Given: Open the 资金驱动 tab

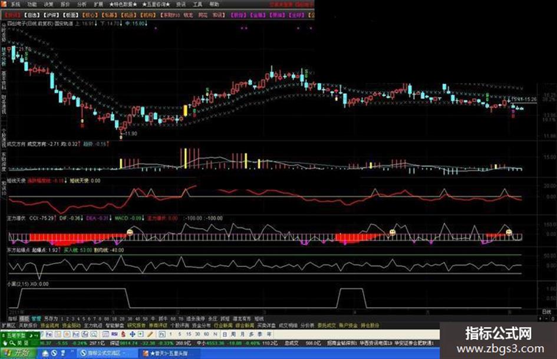Looking at the screenshot, I should pos(71,325).
